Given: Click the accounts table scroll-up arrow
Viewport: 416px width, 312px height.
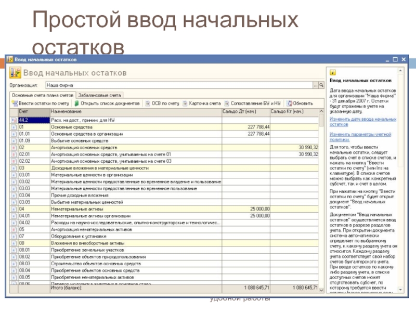Looking at the screenshot, I should tap(321, 111).
